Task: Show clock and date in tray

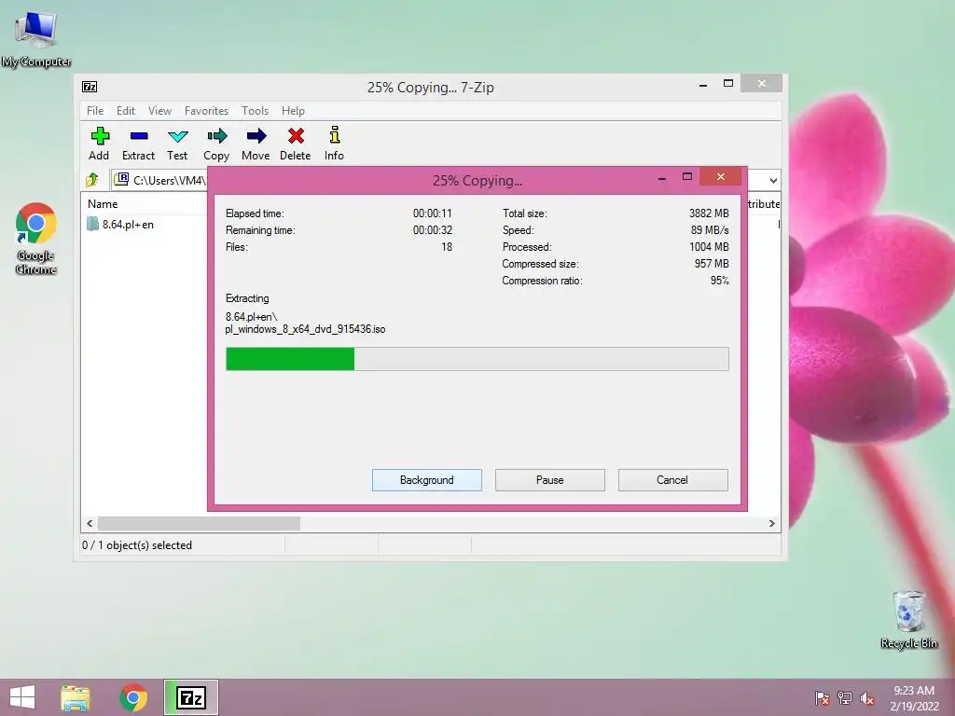Action: pyautogui.click(x=914, y=698)
